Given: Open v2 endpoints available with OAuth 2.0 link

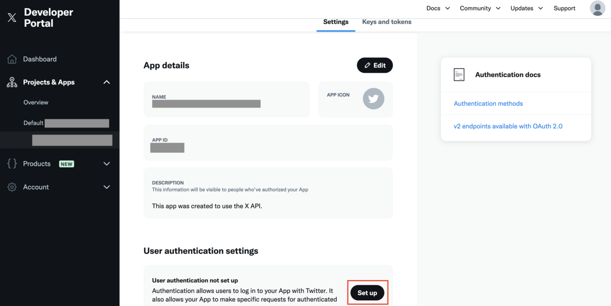Looking at the screenshot, I should pyautogui.click(x=508, y=126).
